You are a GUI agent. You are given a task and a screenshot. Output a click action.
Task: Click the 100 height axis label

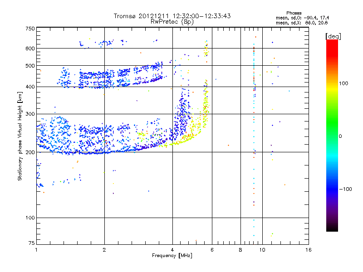[x=30, y=218]
